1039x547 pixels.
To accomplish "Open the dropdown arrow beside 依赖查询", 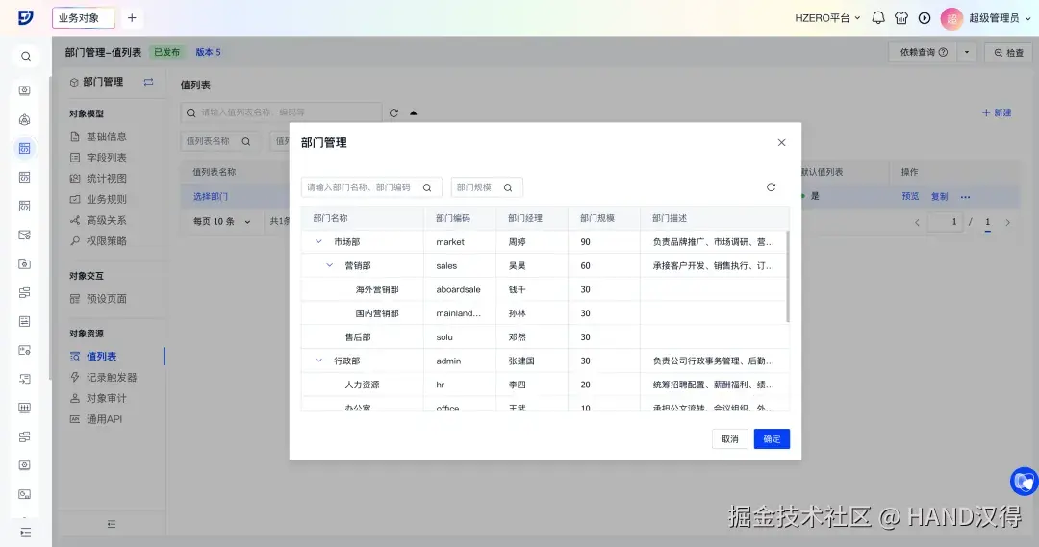I will coord(967,52).
